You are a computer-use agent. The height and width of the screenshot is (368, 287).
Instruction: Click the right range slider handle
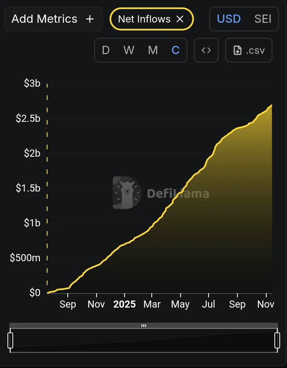tap(277, 340)
